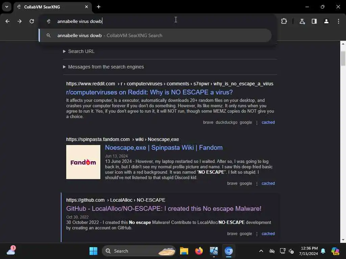The width and height of the screenshot is (346, 259).
Task: Open Copilot preview from the taskbar
Action: coord(335,251)
